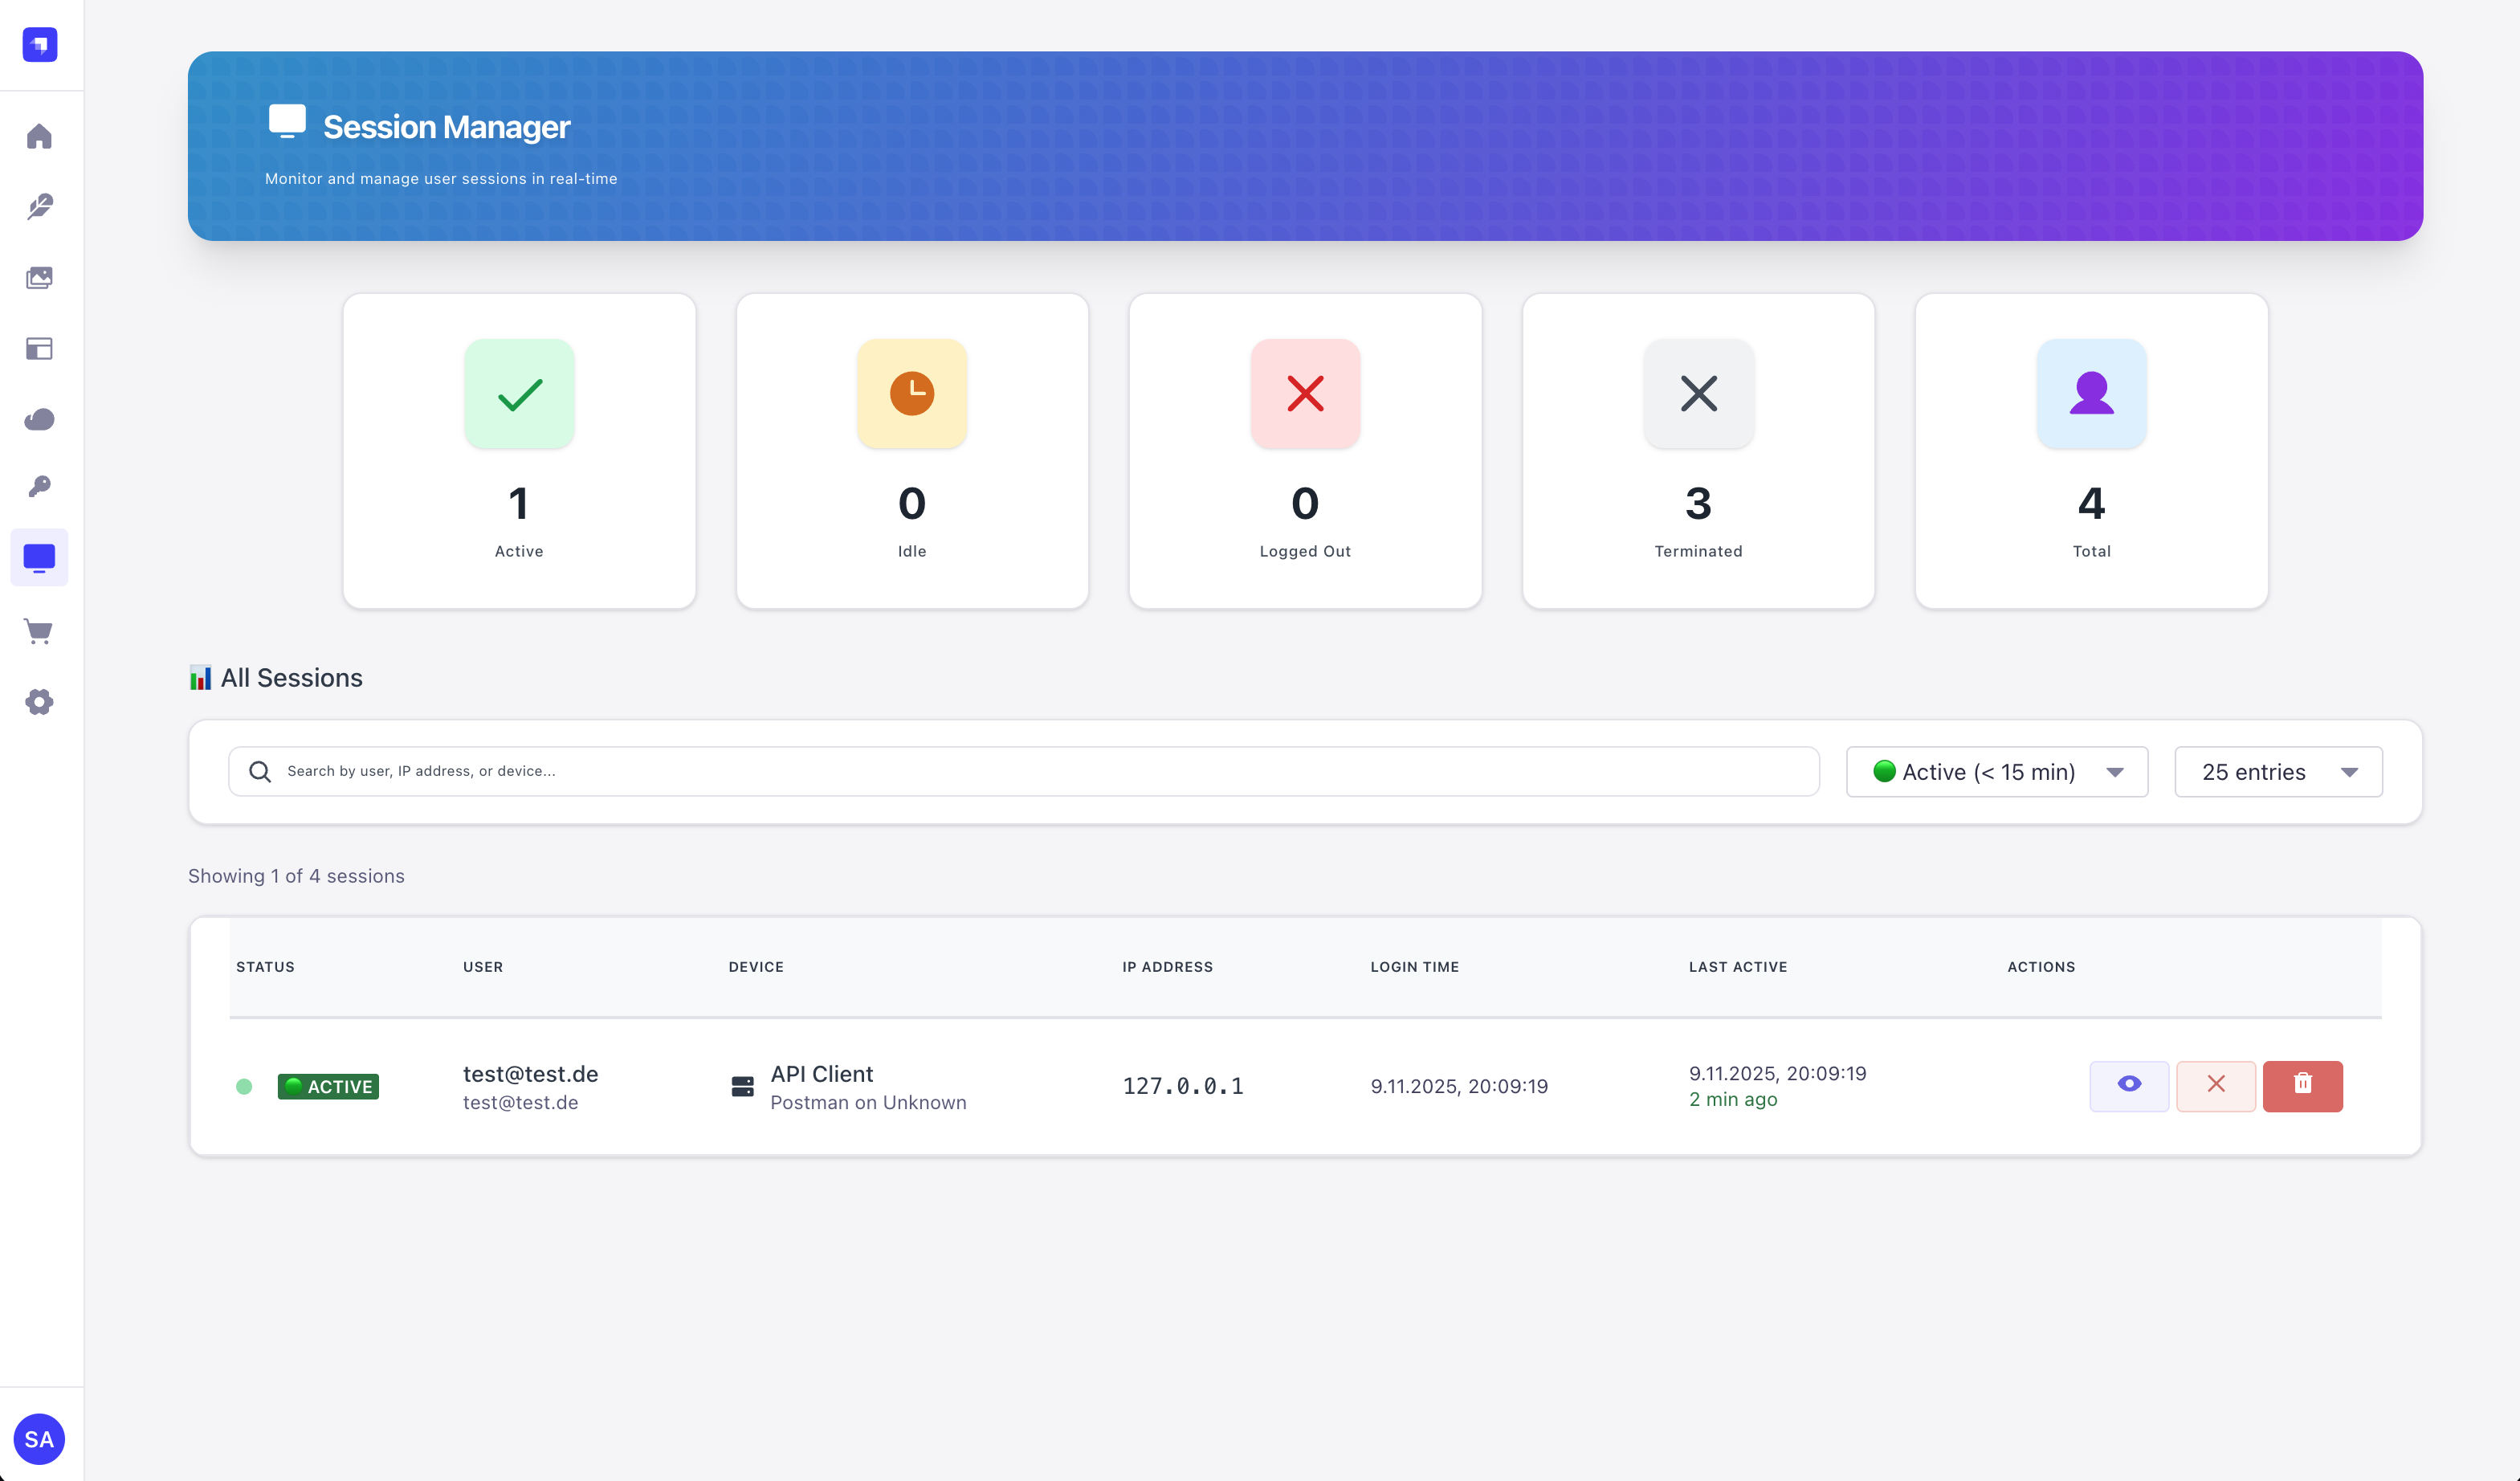Expand the Active (< 15 min) filter dropdown
The height and width of the screenshot is (1481, 2520).
(1996, 772)
